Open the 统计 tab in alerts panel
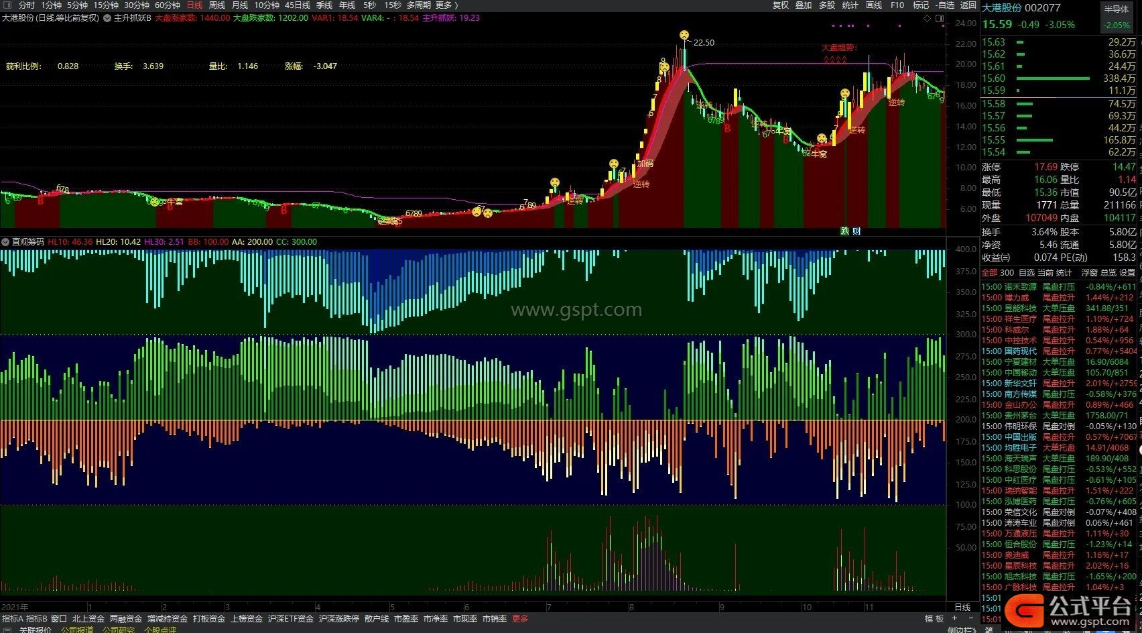This screenshot has width=1142, height=633. pos(1064,273)
